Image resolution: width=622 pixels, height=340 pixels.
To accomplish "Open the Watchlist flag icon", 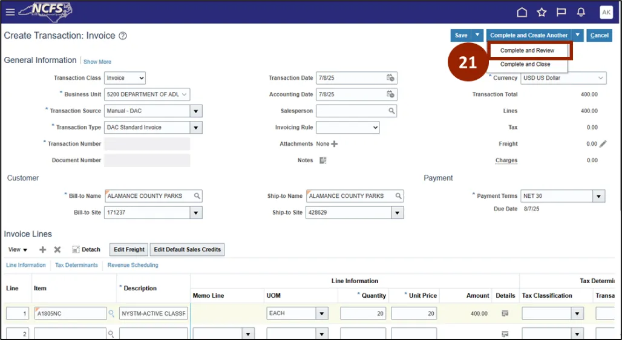I will (x=561, y=12).
